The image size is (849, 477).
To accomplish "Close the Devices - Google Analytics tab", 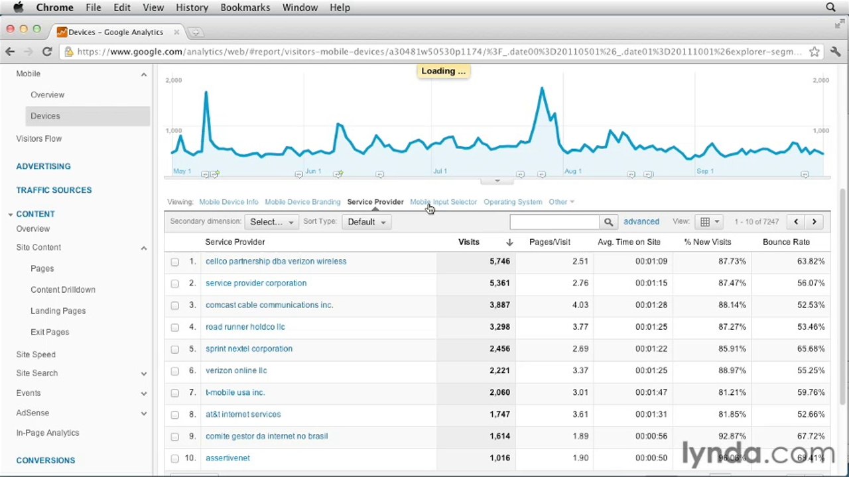I will pos(176,32).
